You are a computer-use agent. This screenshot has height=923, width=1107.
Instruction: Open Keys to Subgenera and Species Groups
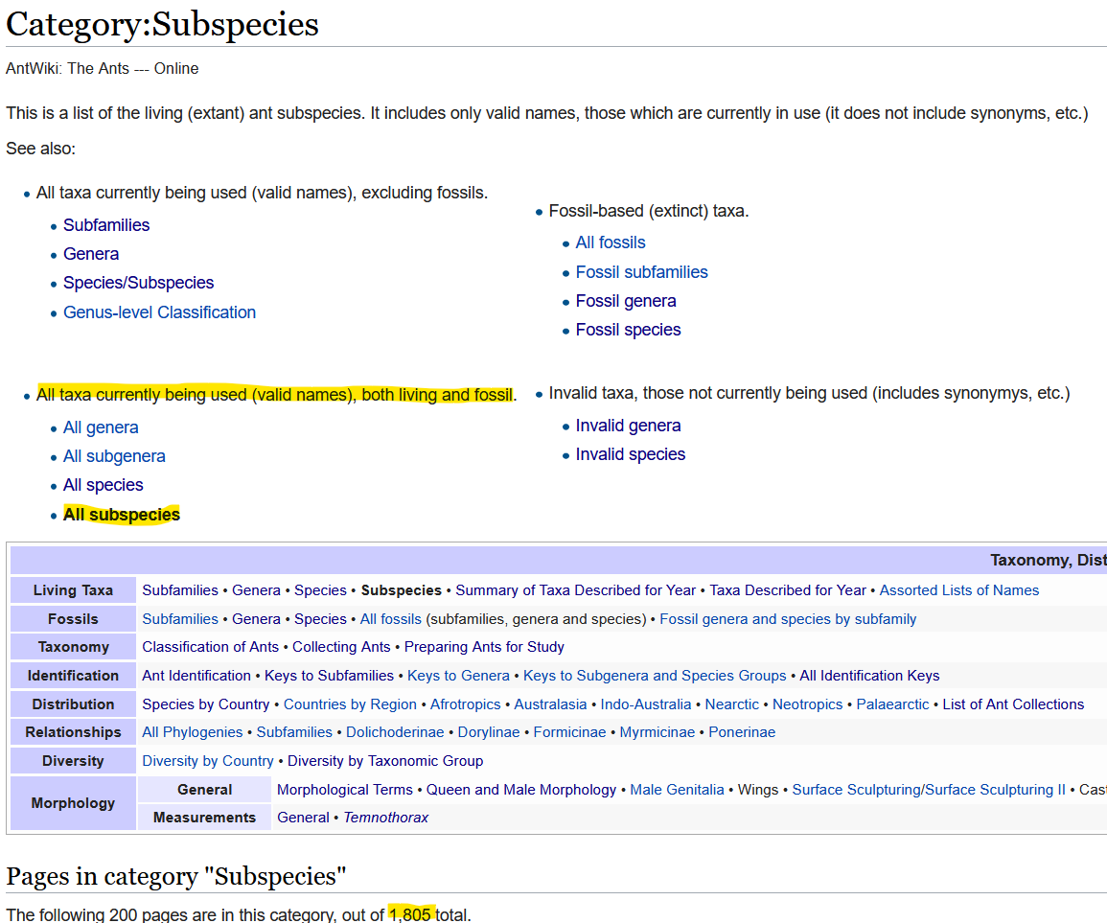tap(655, 676)
